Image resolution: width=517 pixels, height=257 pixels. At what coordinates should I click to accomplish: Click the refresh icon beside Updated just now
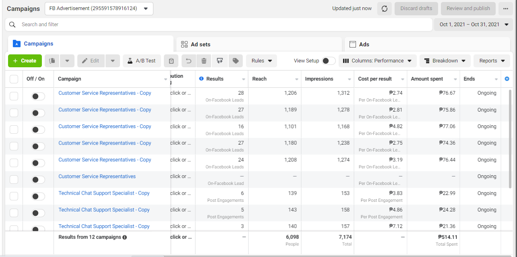[384, 8]
